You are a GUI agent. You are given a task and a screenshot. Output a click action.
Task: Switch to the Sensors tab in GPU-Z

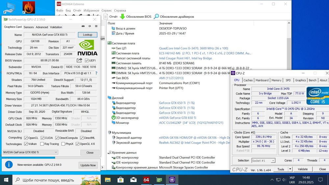pyautogui.click(x=29, y=27)
